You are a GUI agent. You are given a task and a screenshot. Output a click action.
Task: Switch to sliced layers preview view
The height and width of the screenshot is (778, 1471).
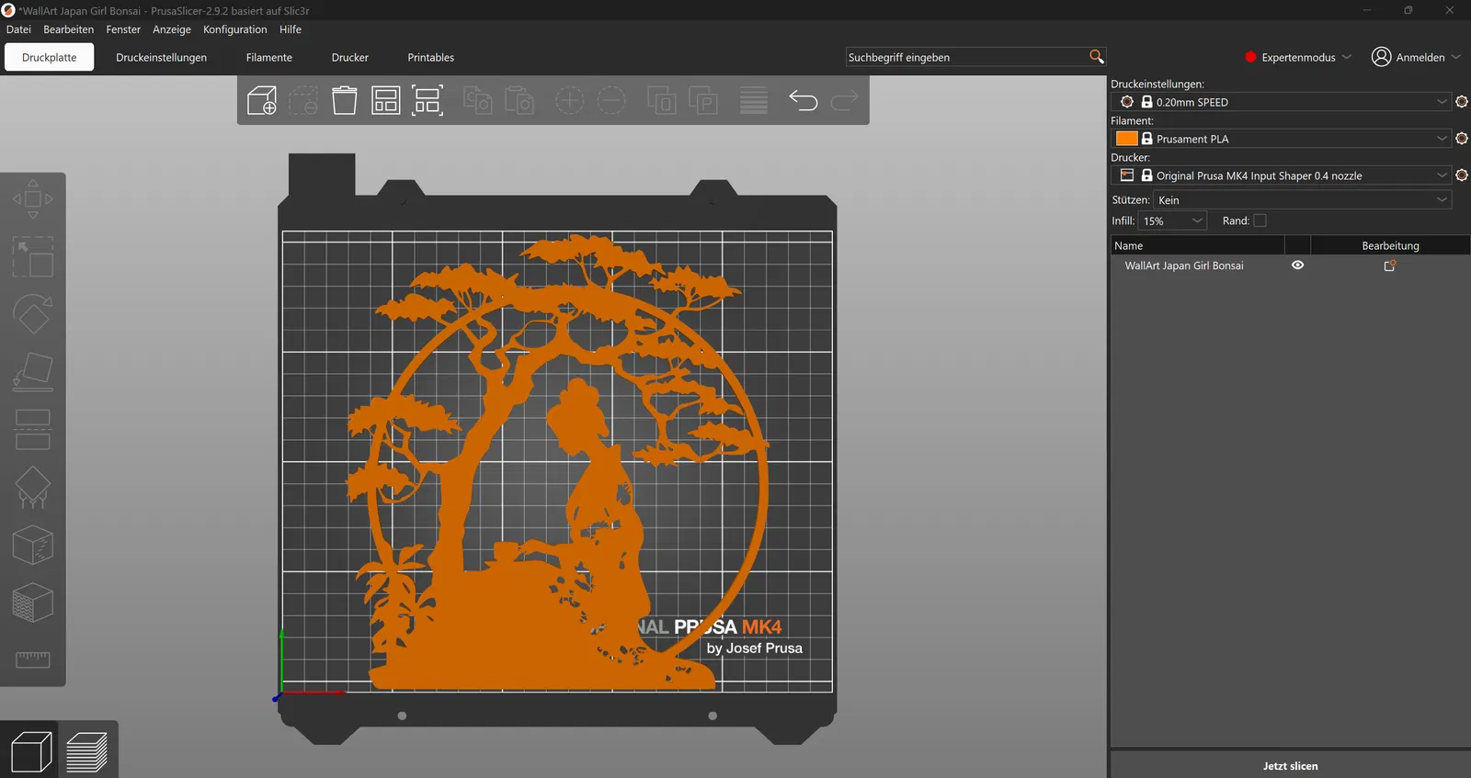(87, 752)
